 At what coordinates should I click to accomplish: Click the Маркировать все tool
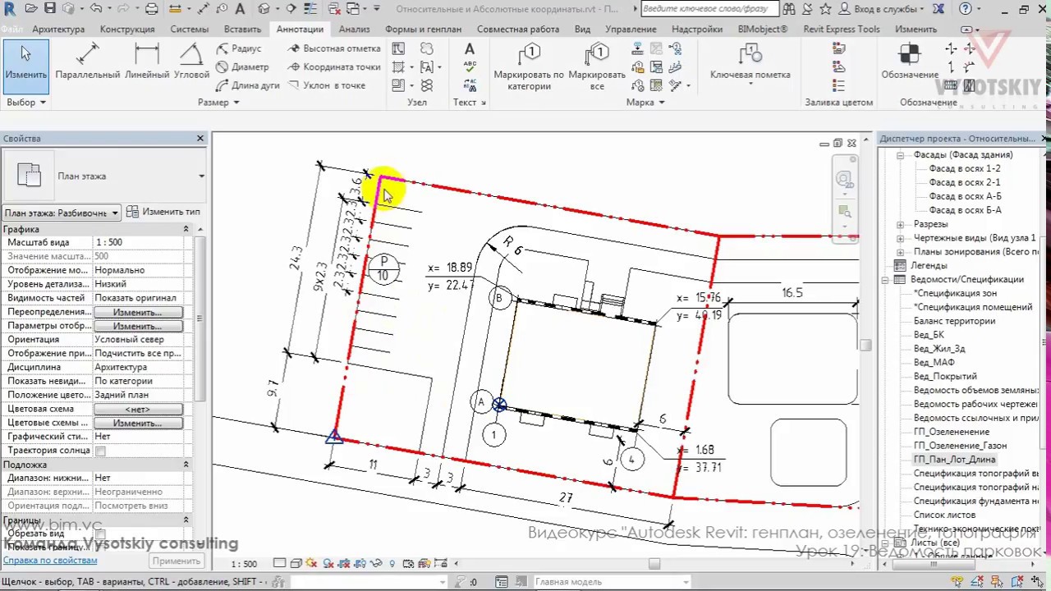(x=597, y=67)
